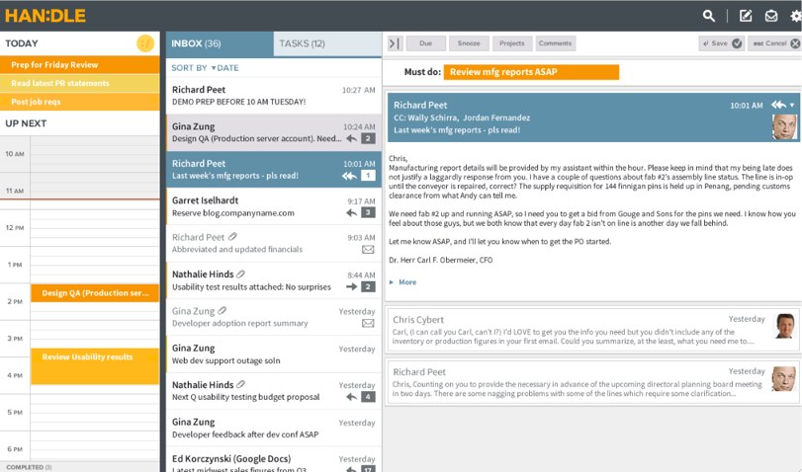Click count badge 3 on Garret Iselhardt row
Viewport: 802px width, 472px height.
368,212
